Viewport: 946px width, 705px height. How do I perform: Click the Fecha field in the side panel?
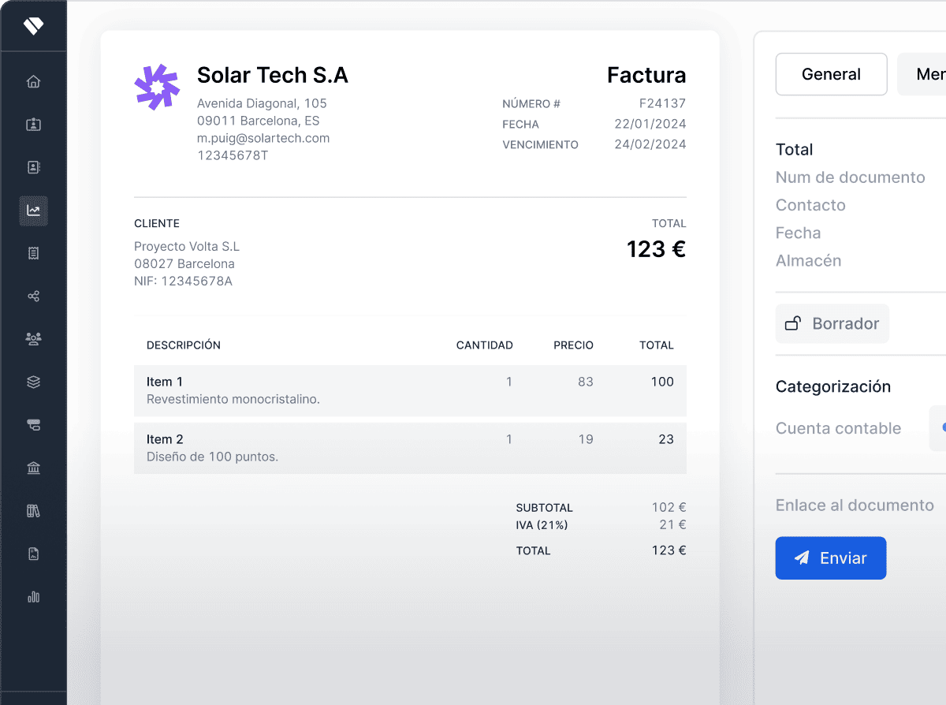click(x=798, y=233)
